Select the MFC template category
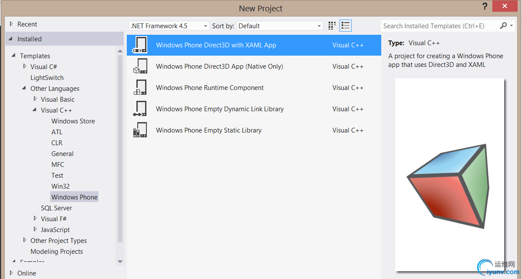Image resolution: width=522 pixels, height=279 pixels. pos(58,165)
